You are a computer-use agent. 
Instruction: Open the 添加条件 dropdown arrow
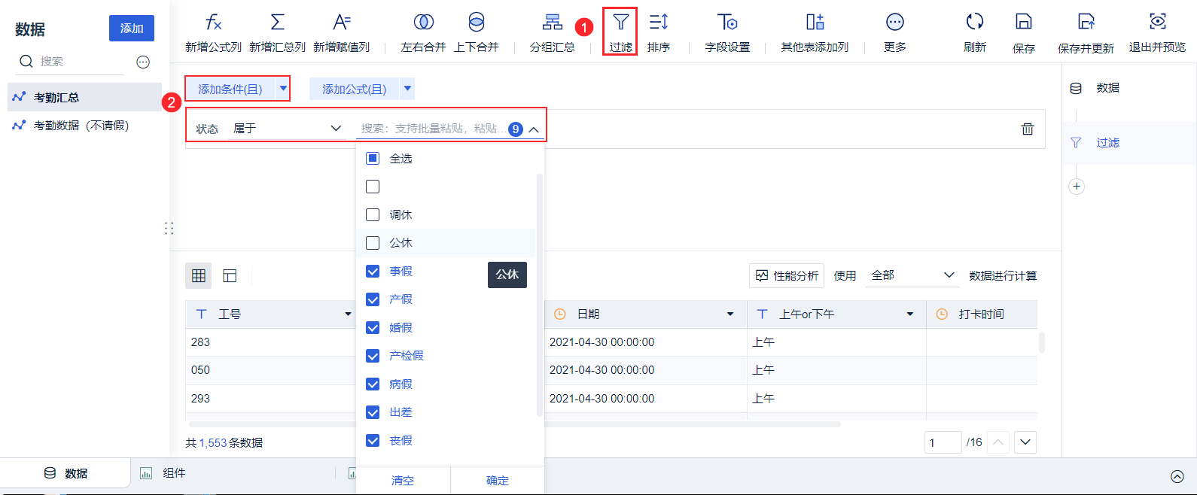pyautogui.click(x=283, y=89)
